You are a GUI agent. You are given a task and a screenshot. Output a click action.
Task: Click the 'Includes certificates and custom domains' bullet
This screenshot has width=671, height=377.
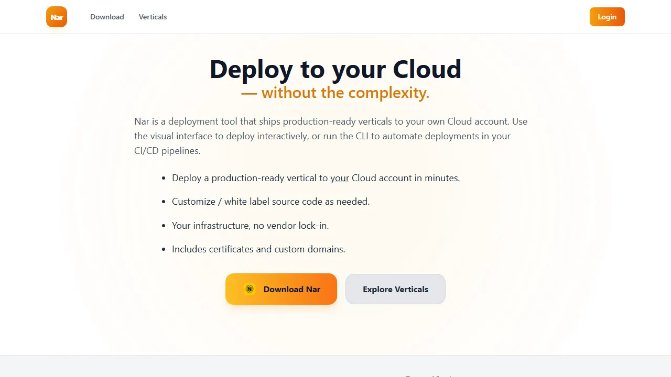[x=258, y=249]
